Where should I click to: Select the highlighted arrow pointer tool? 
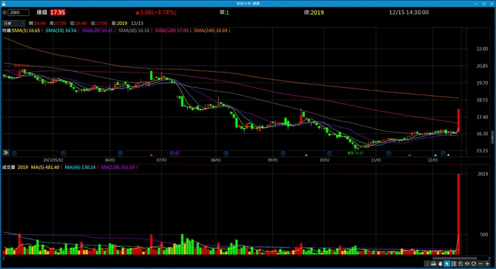(447, 264)
